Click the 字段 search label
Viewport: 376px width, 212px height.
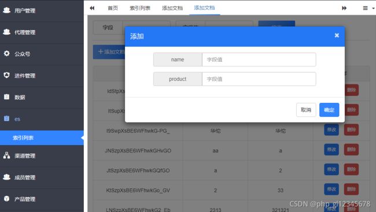(108, 28)
